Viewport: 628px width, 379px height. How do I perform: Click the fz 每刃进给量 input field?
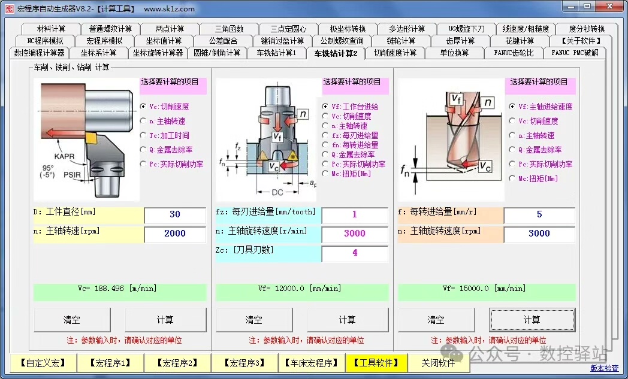pyautogui.click(x=355, y=216)
